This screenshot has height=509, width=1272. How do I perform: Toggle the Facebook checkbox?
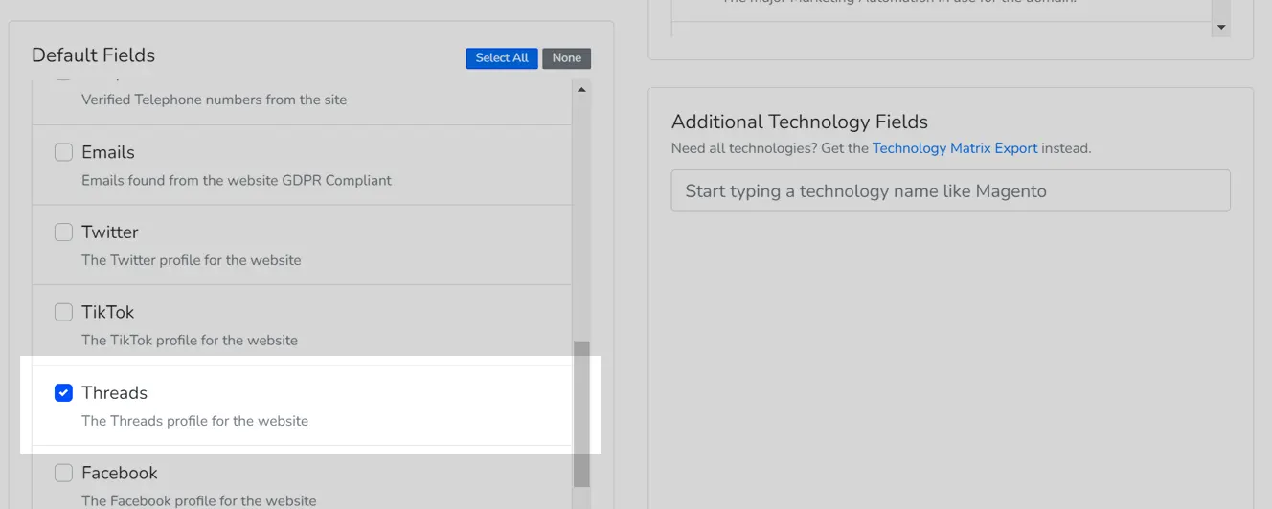[63, 473]
